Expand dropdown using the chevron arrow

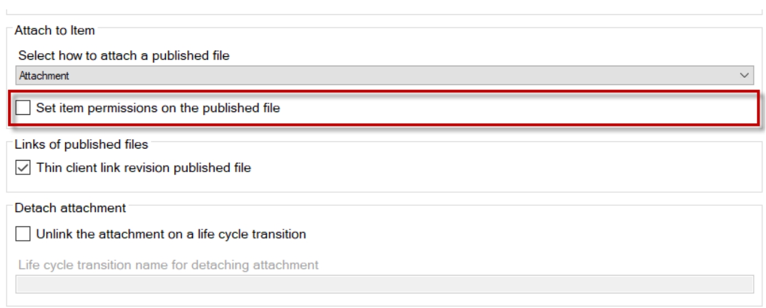coord(745,75)
